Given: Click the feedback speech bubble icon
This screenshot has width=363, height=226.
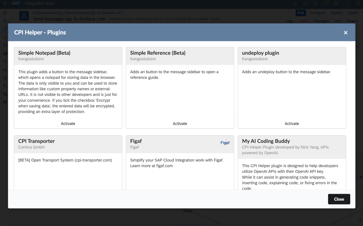Looking at the screenshot, I should pyautogui.click(x=305, y=3).
